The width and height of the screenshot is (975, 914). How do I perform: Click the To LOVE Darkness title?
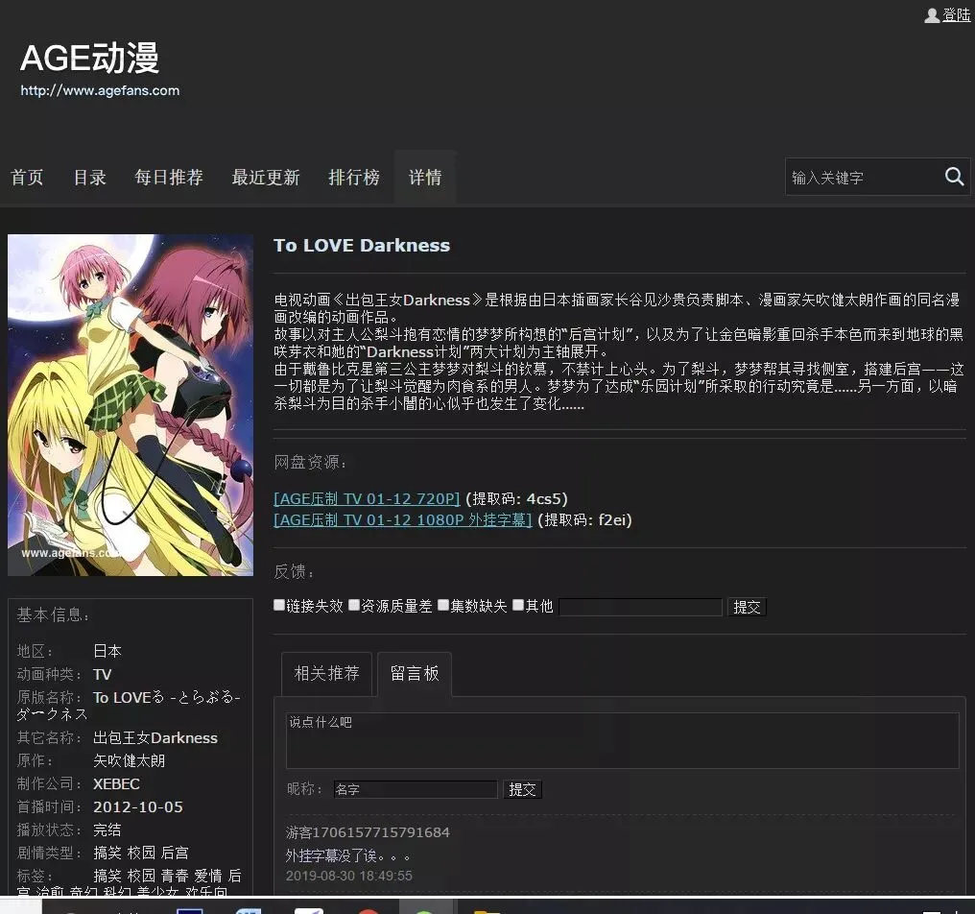tap(362, 245)
